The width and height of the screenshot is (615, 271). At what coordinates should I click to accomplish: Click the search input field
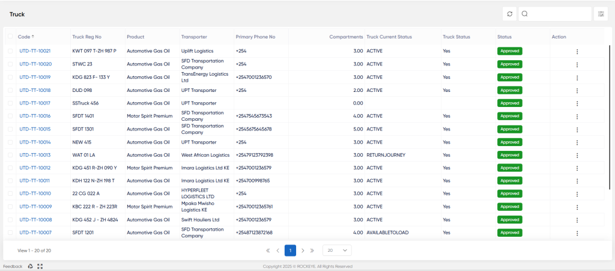tap(555, 14)
